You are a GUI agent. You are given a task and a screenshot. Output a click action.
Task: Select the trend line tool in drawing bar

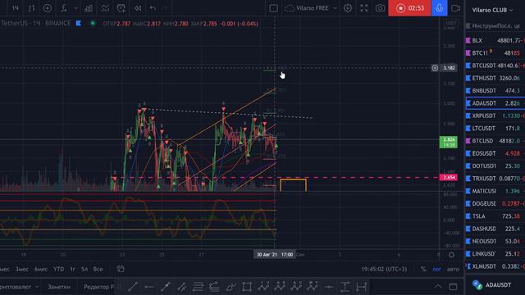(133, 287)
